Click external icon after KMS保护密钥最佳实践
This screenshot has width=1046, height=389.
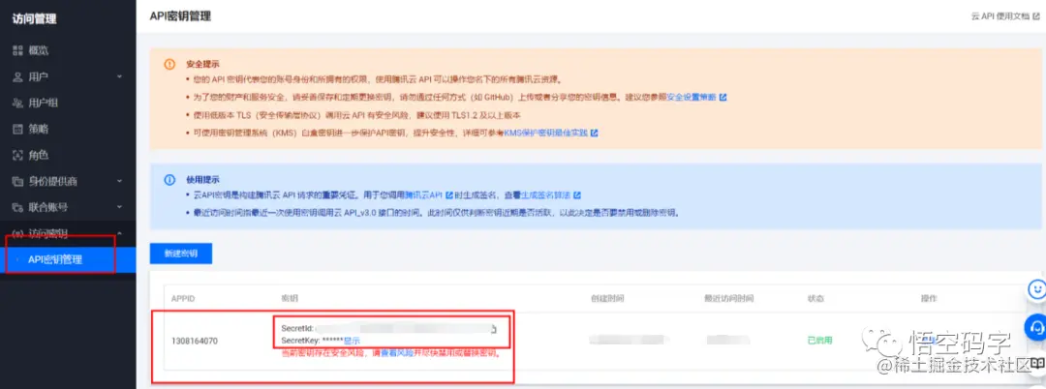pos(595,134)
